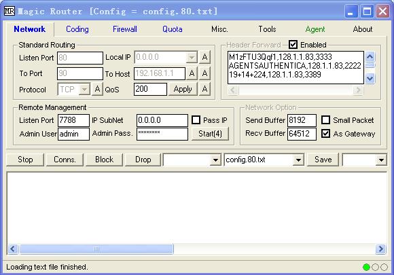Click the last status indicator circle
Screen dimensions: 394x275
[384, 268]
